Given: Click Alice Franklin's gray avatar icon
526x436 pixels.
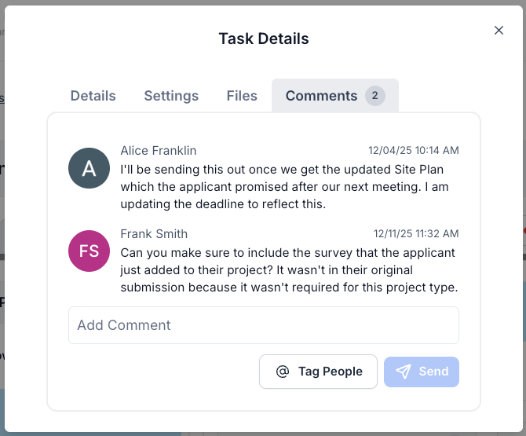Looking at the screenshot, I should coord(89,168).
